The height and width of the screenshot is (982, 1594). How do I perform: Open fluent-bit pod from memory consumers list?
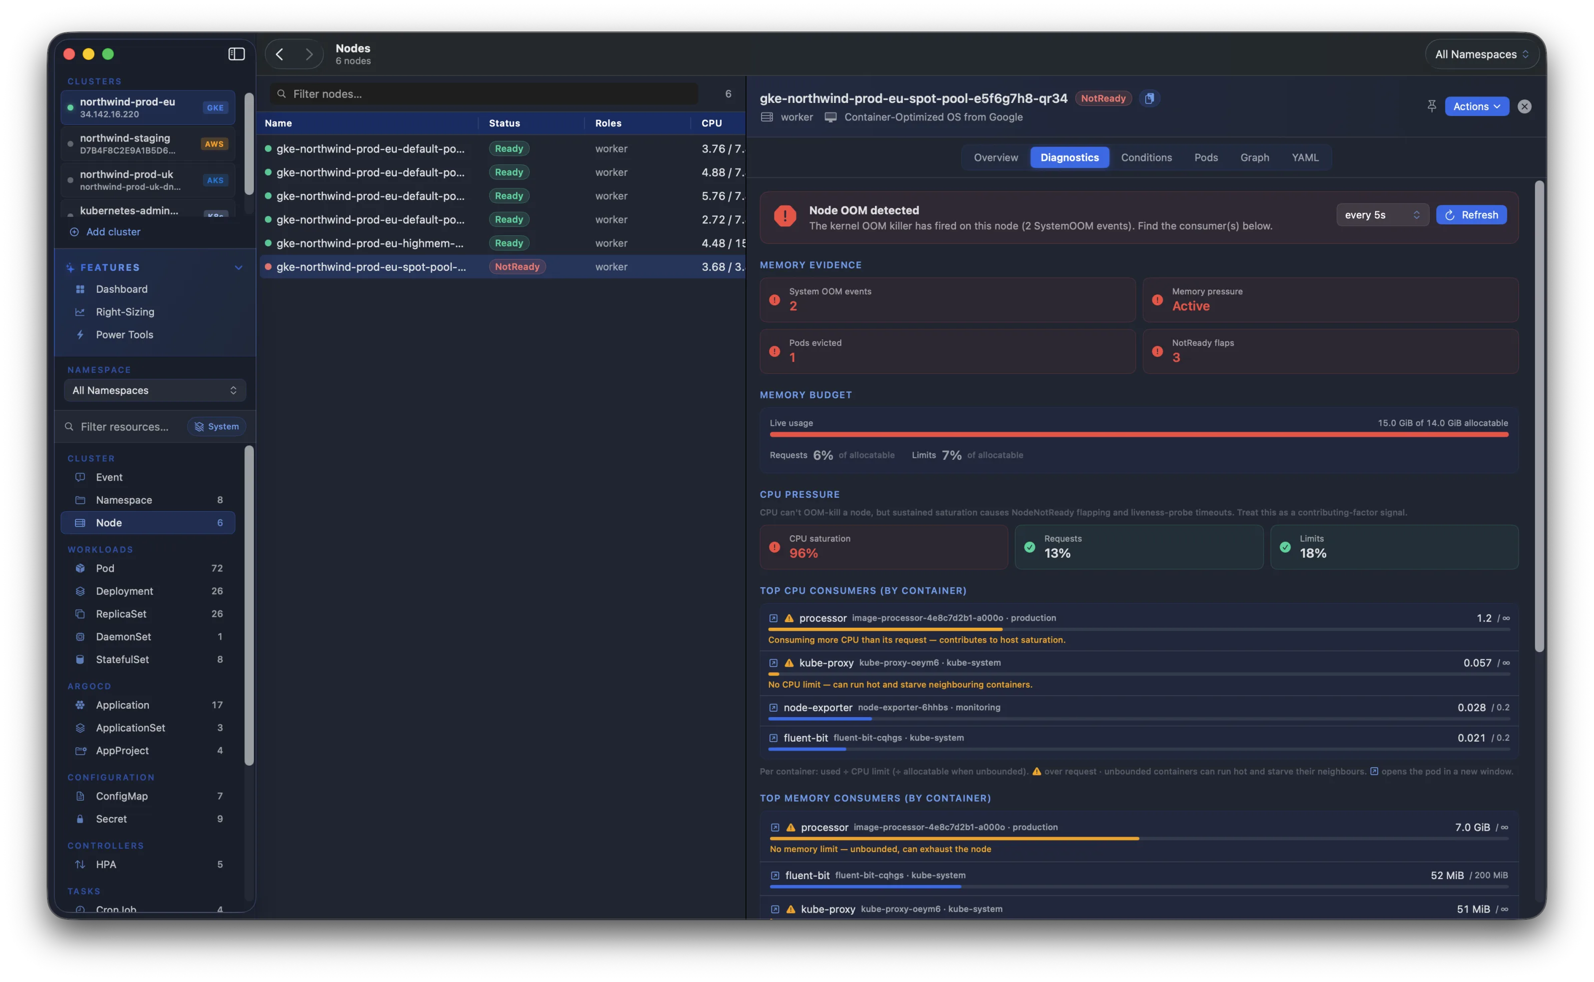pos(775,876)
